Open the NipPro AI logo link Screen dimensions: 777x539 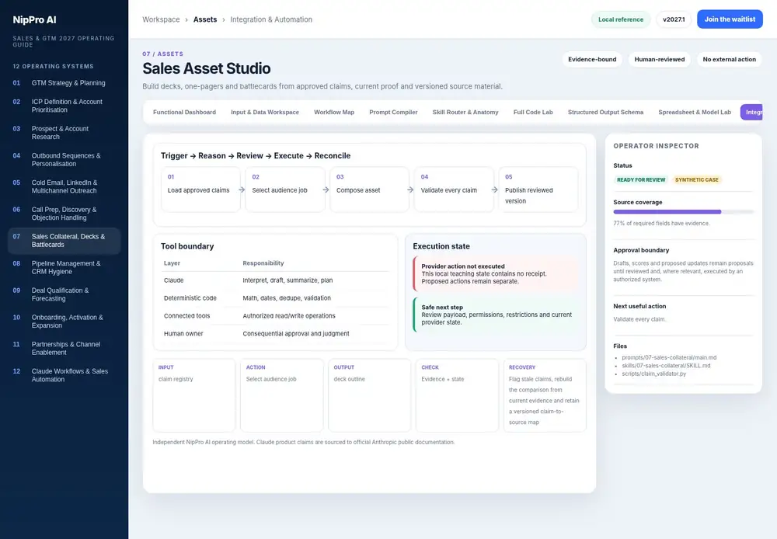click(x=34, y=20)
